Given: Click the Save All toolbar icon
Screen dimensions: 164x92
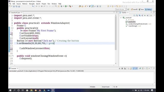Looking at the screenshot, I should tap(16, 6).
